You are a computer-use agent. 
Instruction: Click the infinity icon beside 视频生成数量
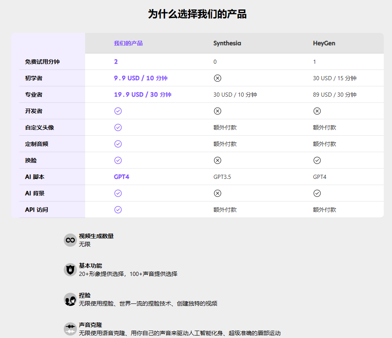click(70, 240)
